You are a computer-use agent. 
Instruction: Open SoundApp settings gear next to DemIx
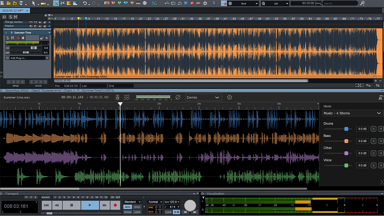[x=229, y=97]
